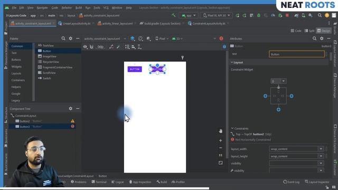Open the Event Log button
Viewport: 338px width, 190px height.
tap(292, 182)
